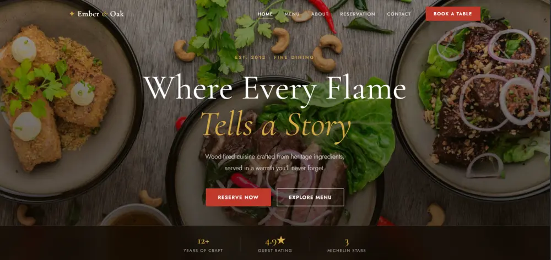Select About in the top navigation
The width and height of the screenshot is (551, 260).
coord(320,14)
